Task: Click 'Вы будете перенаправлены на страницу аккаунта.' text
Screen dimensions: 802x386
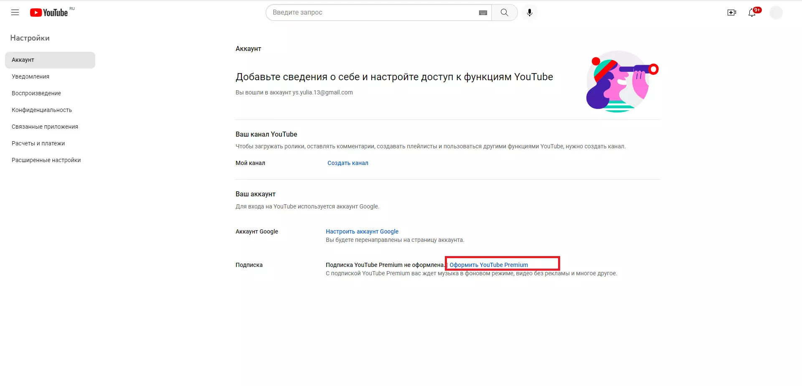Action: point(395,240)
